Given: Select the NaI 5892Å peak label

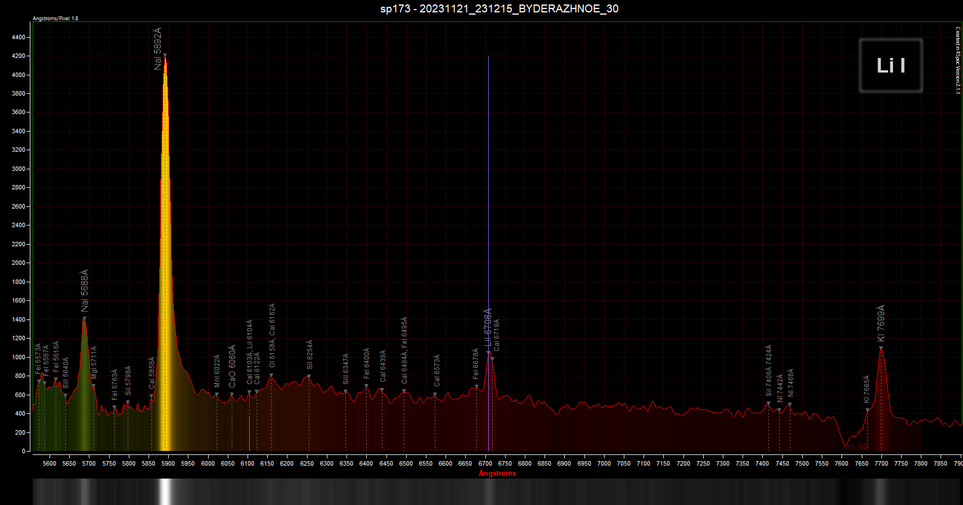Looking at the screenshot, I should pos(158,48).
